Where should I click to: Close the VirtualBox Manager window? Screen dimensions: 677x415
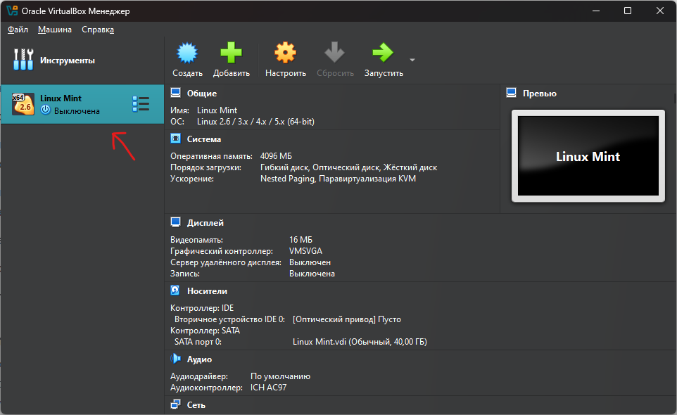coord(659,11)
